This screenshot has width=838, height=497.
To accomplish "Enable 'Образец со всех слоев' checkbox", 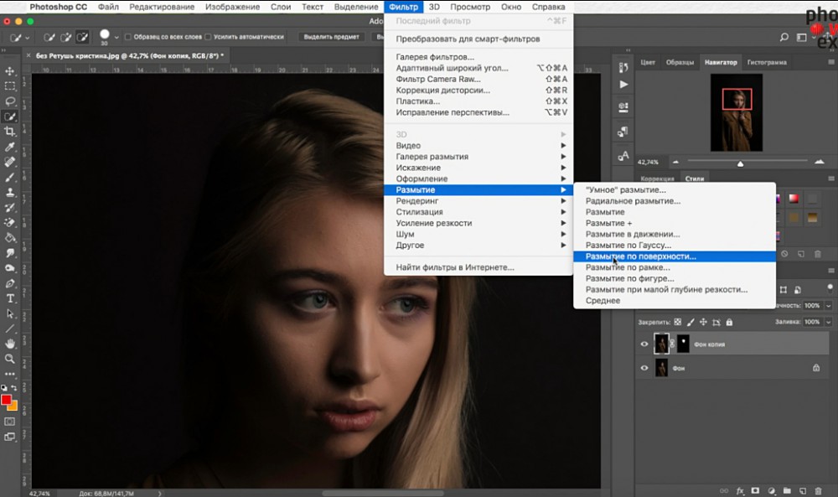I will pos(128,37).
